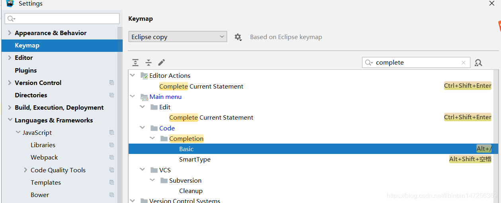Open the Eclipse copy keymap dropdown
Screen dimensions: 501x203
[178, 37]
